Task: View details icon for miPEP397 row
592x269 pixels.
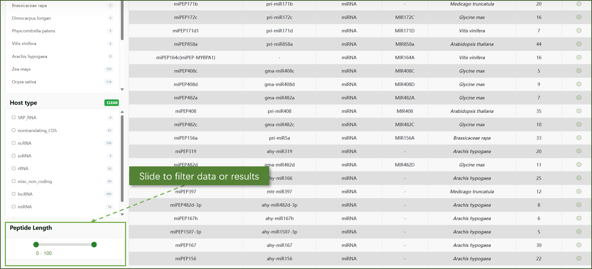Action: pyautogui.click(x=578, y=192)
